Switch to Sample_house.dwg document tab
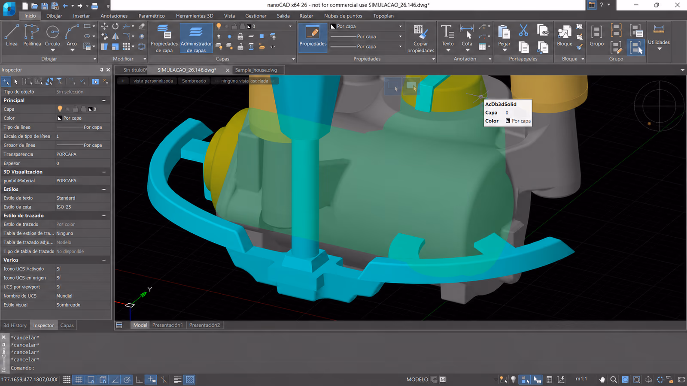687x386 pixels. click(256, 70)
